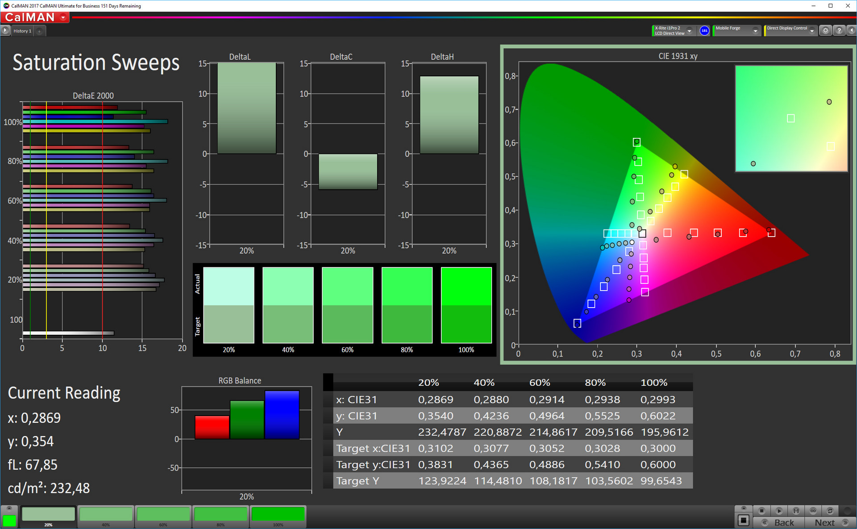Select the 80% saturation swatch in bottom strip
Viewport: 857px width, 529px height.
point(220,517)
